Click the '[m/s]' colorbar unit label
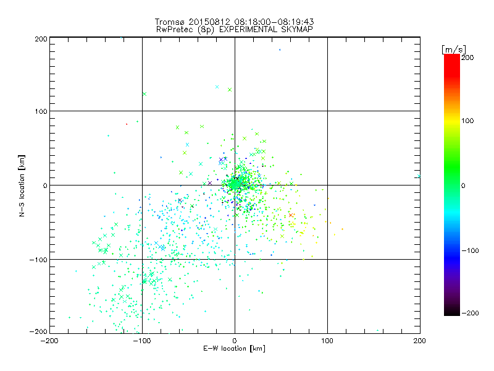 point(454,49)
